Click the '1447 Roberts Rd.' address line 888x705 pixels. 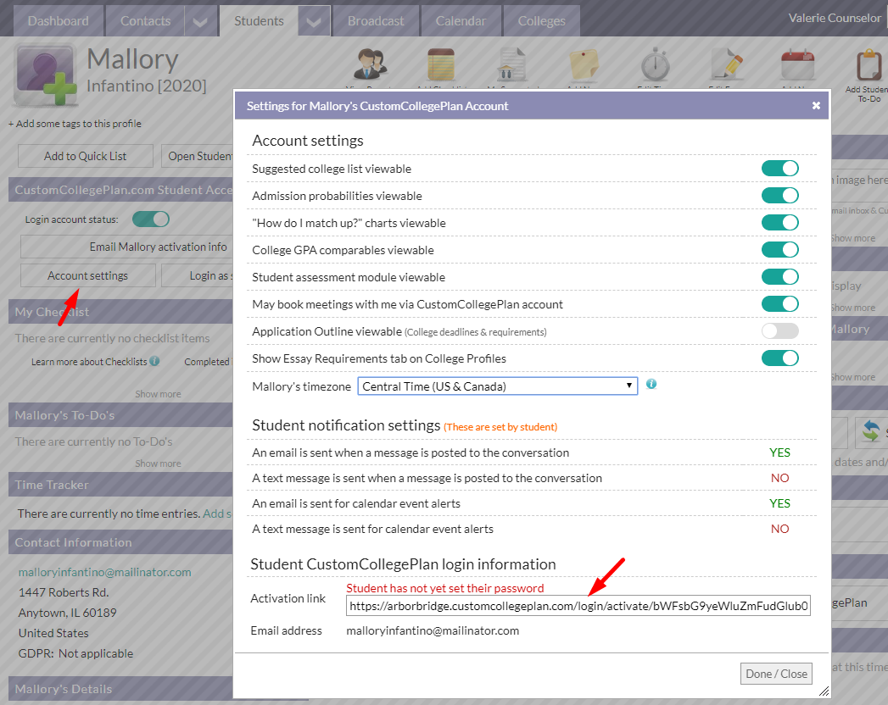click(64, 592)
